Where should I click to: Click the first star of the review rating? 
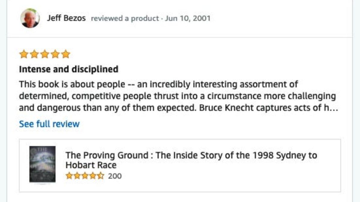pyautogui.click(x=23, y=54)
